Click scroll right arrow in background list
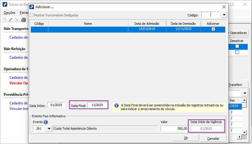Screen dimensions: 252x144 coord(239,137)
